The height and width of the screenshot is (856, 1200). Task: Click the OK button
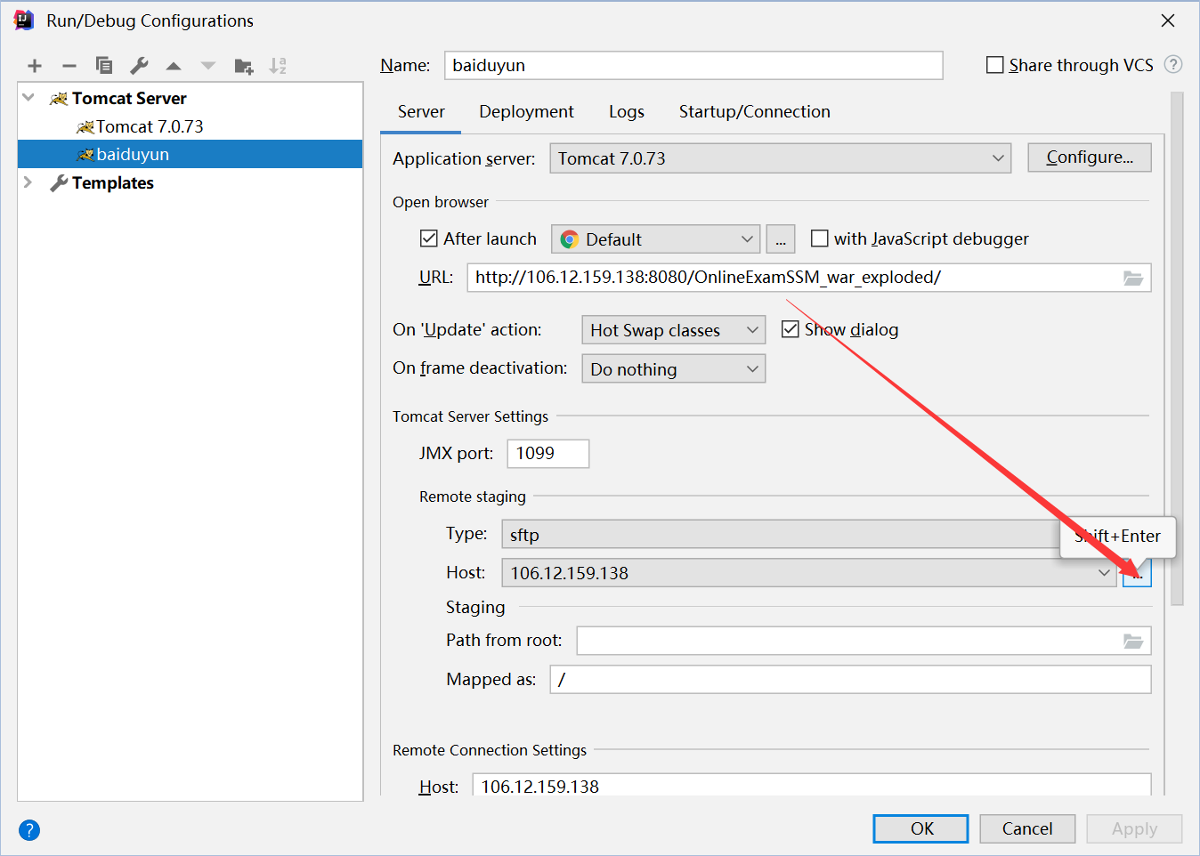pyautogui.click(x=921, y=828)
